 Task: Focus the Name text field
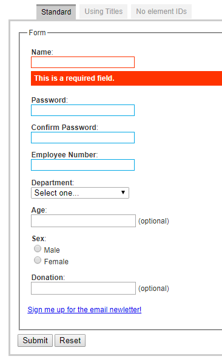point(82,63)
